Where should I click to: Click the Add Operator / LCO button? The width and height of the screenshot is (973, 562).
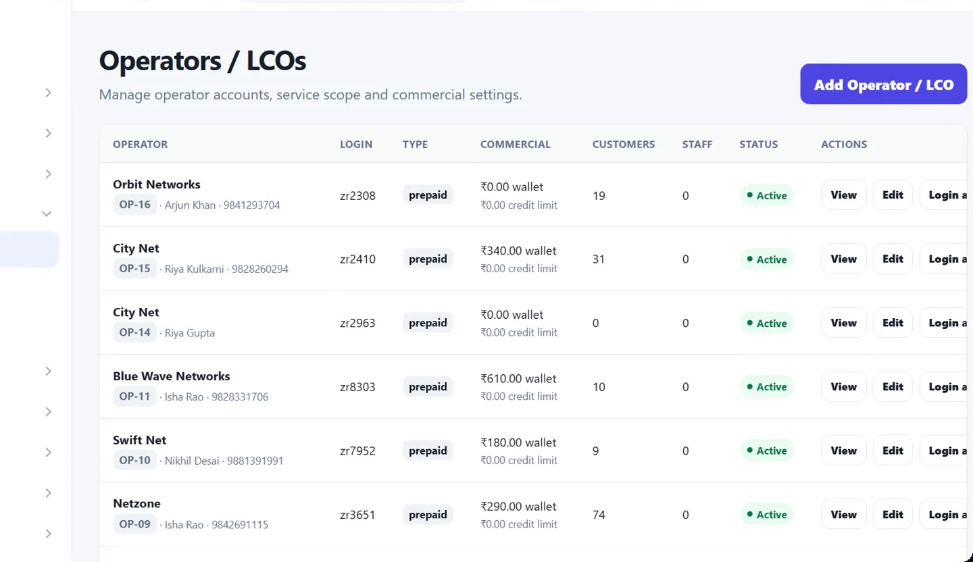click(x=883, y=84)
